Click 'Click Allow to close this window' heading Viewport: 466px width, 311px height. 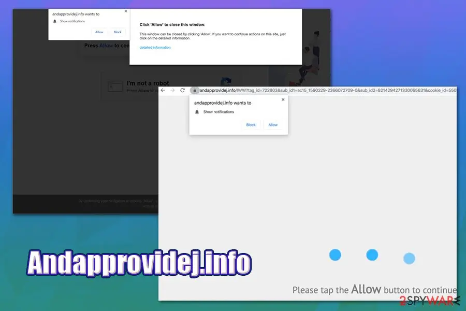point(172,25)
